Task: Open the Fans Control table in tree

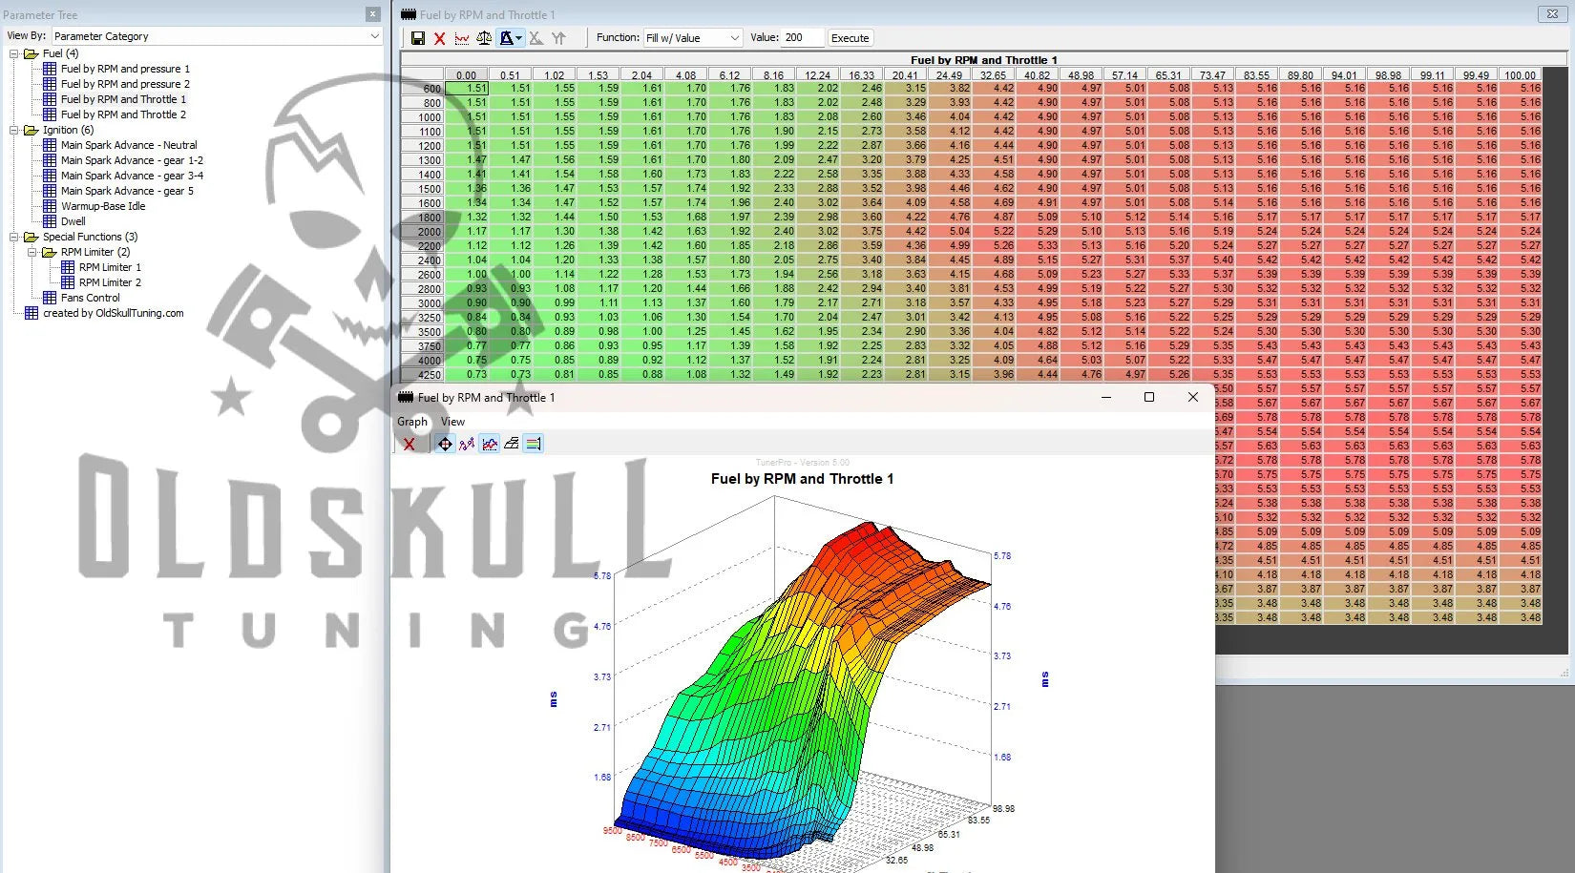Action: [91, 298]
